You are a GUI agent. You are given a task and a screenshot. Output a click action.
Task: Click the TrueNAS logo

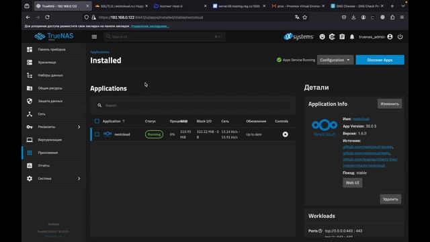(x=54, y=36)
